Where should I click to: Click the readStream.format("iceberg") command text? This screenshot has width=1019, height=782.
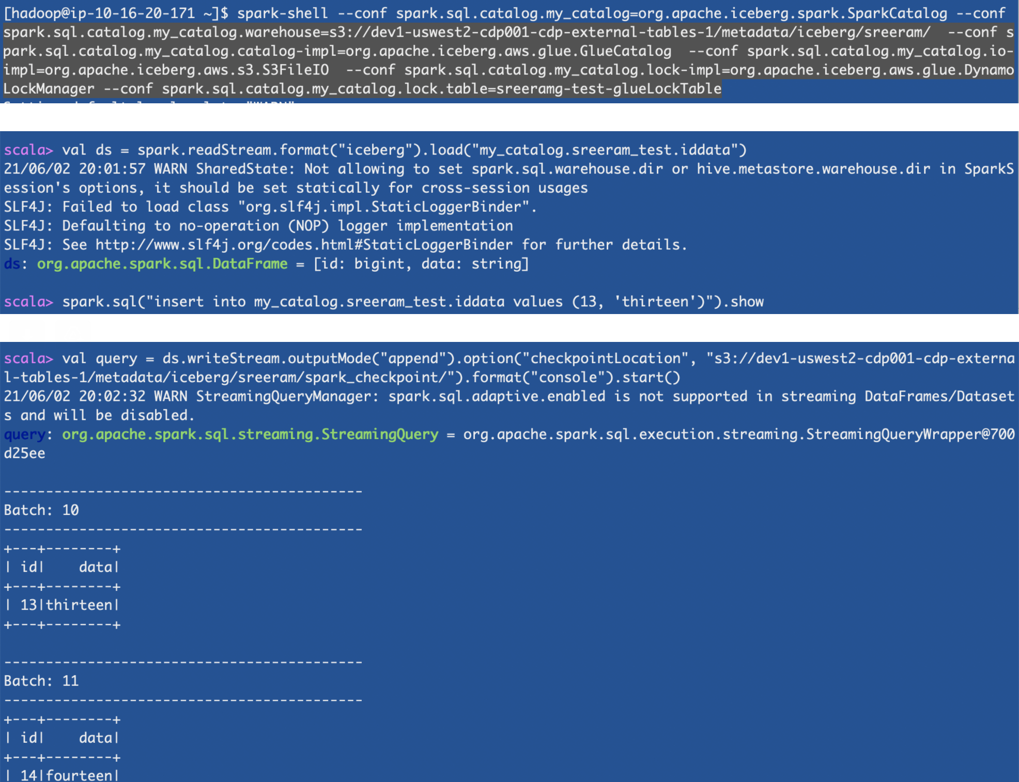point(279,150)
